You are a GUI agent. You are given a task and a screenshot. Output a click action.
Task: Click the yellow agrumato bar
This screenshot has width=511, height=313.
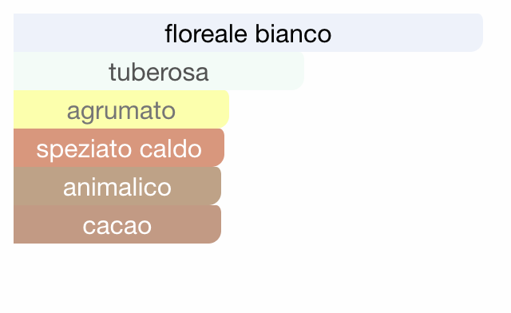[x=121, y=109]
